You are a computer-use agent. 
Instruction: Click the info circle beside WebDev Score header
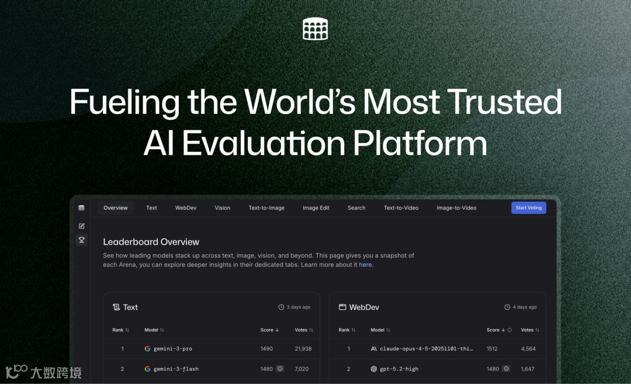[x=509, y=330]
